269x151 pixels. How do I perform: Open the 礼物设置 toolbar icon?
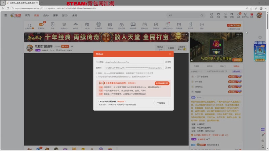click(99, 26)
